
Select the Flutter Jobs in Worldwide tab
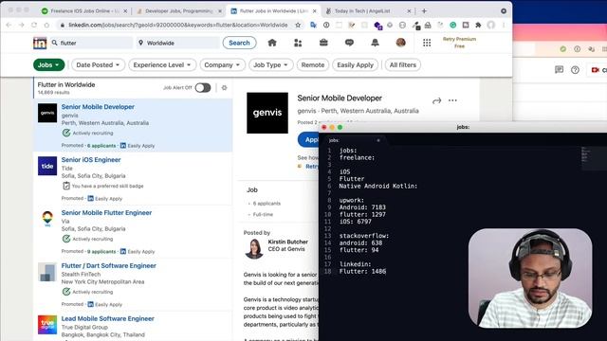pos(272,11)
